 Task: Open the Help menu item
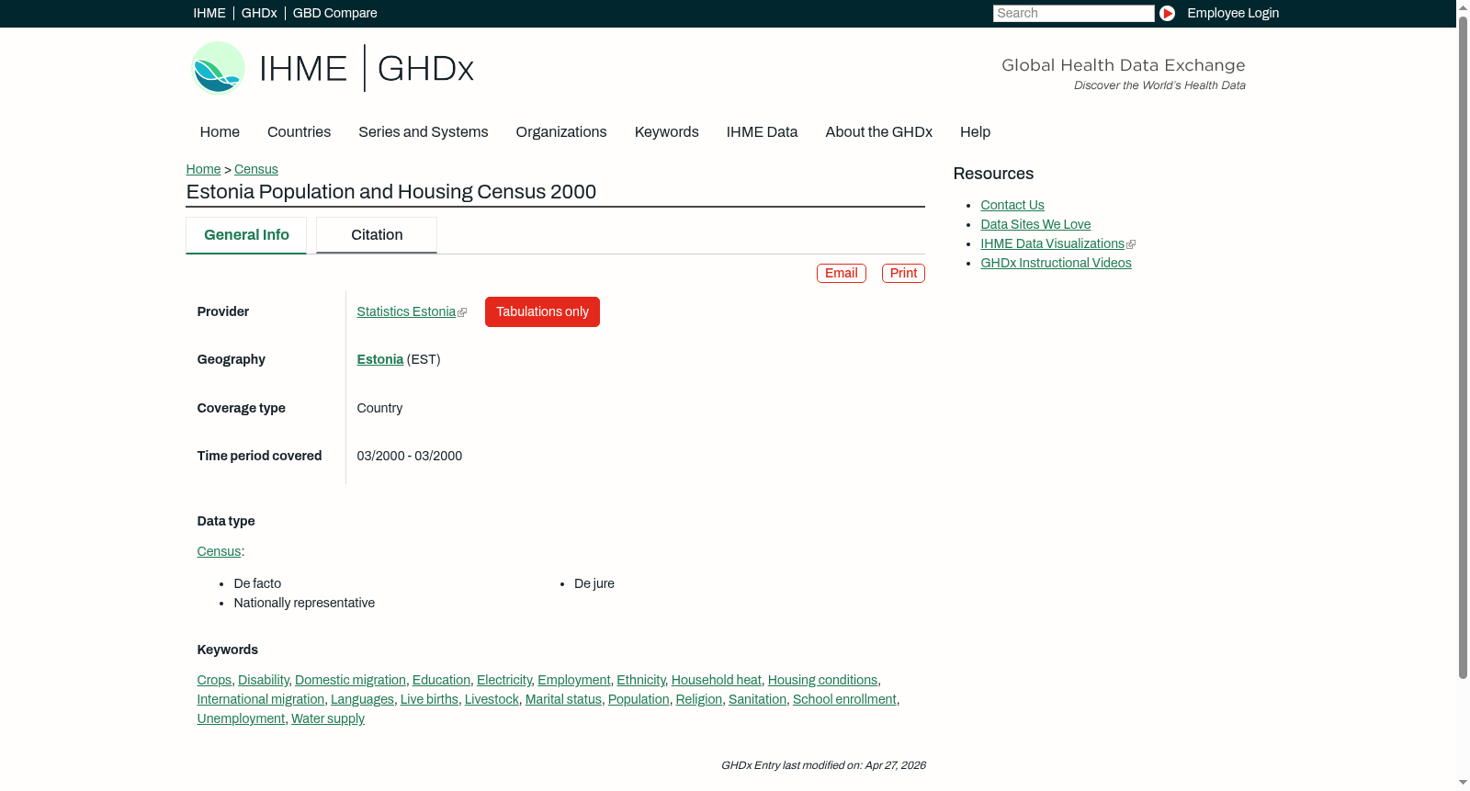(975, 131)
